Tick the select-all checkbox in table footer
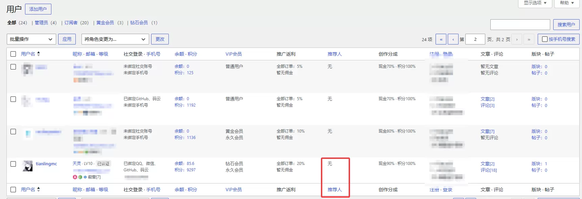582x199 pixels. point(13,190)
